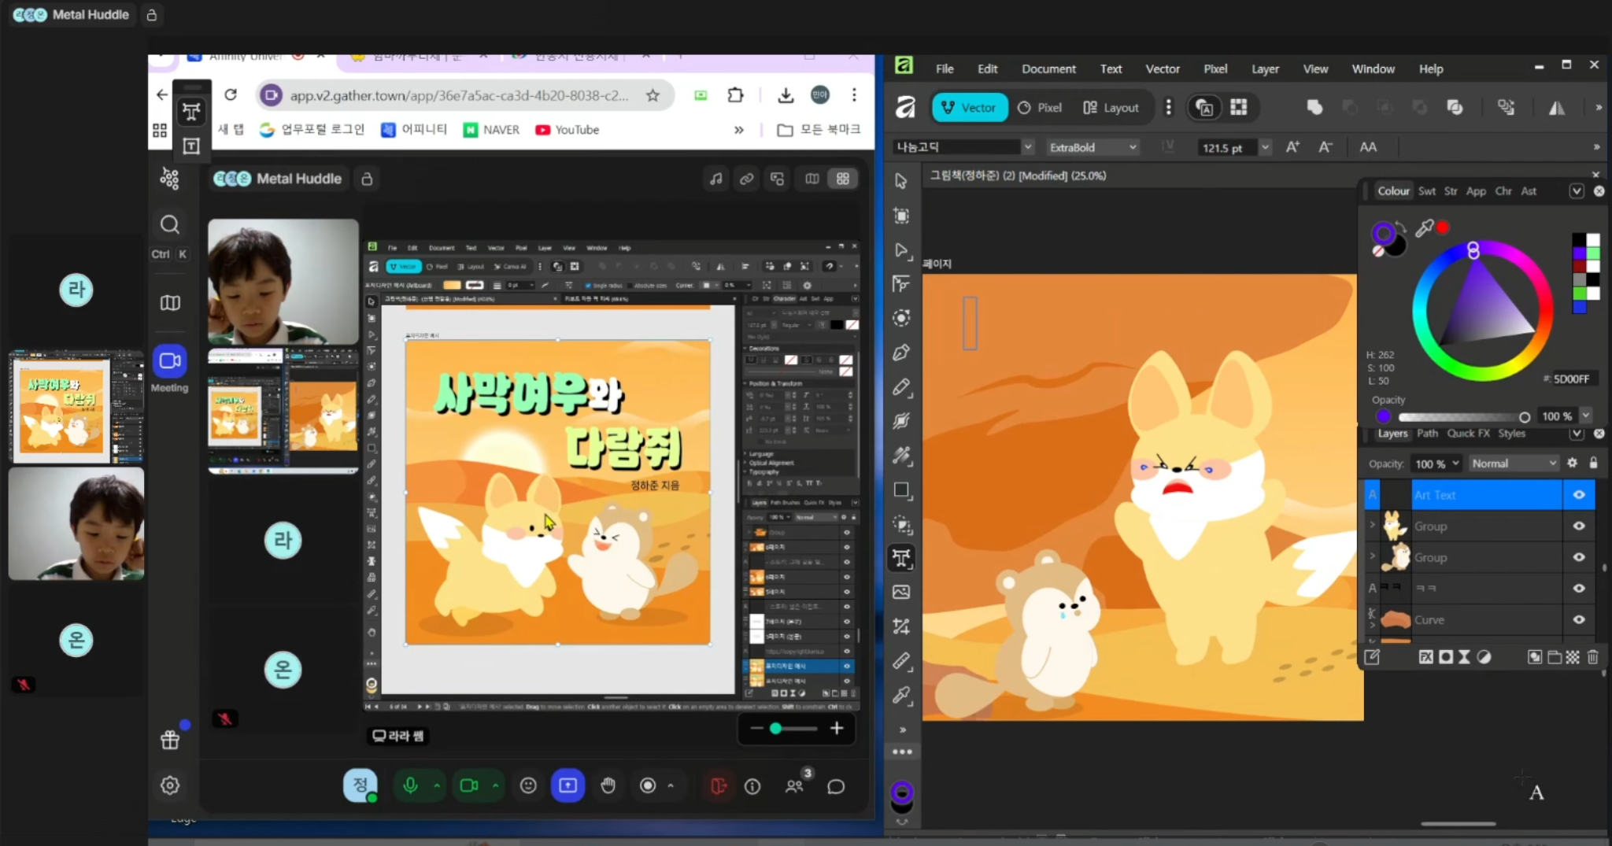Open Gather settings gear icon
This screenshot has height=846, width=1612.
(x=170, y=785)
